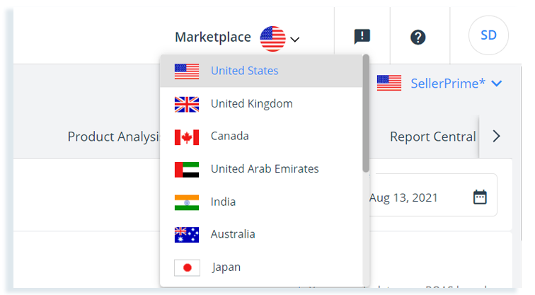This screenshot has height=295, width=535.
Task: Select Japan marketplace option
Action: [261, 267]
